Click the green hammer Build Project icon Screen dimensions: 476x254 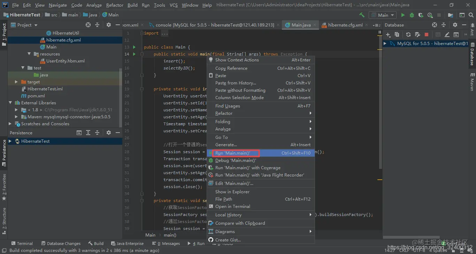(362, 15)
